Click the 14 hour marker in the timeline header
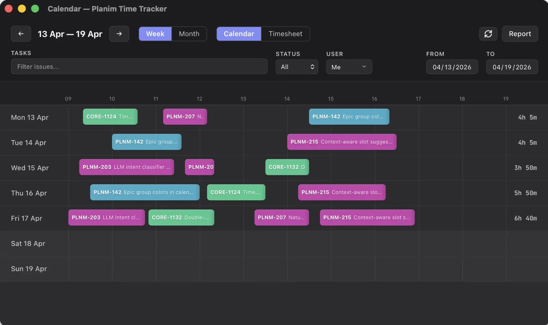The image size is (548, 325). [x=287, y=98]
